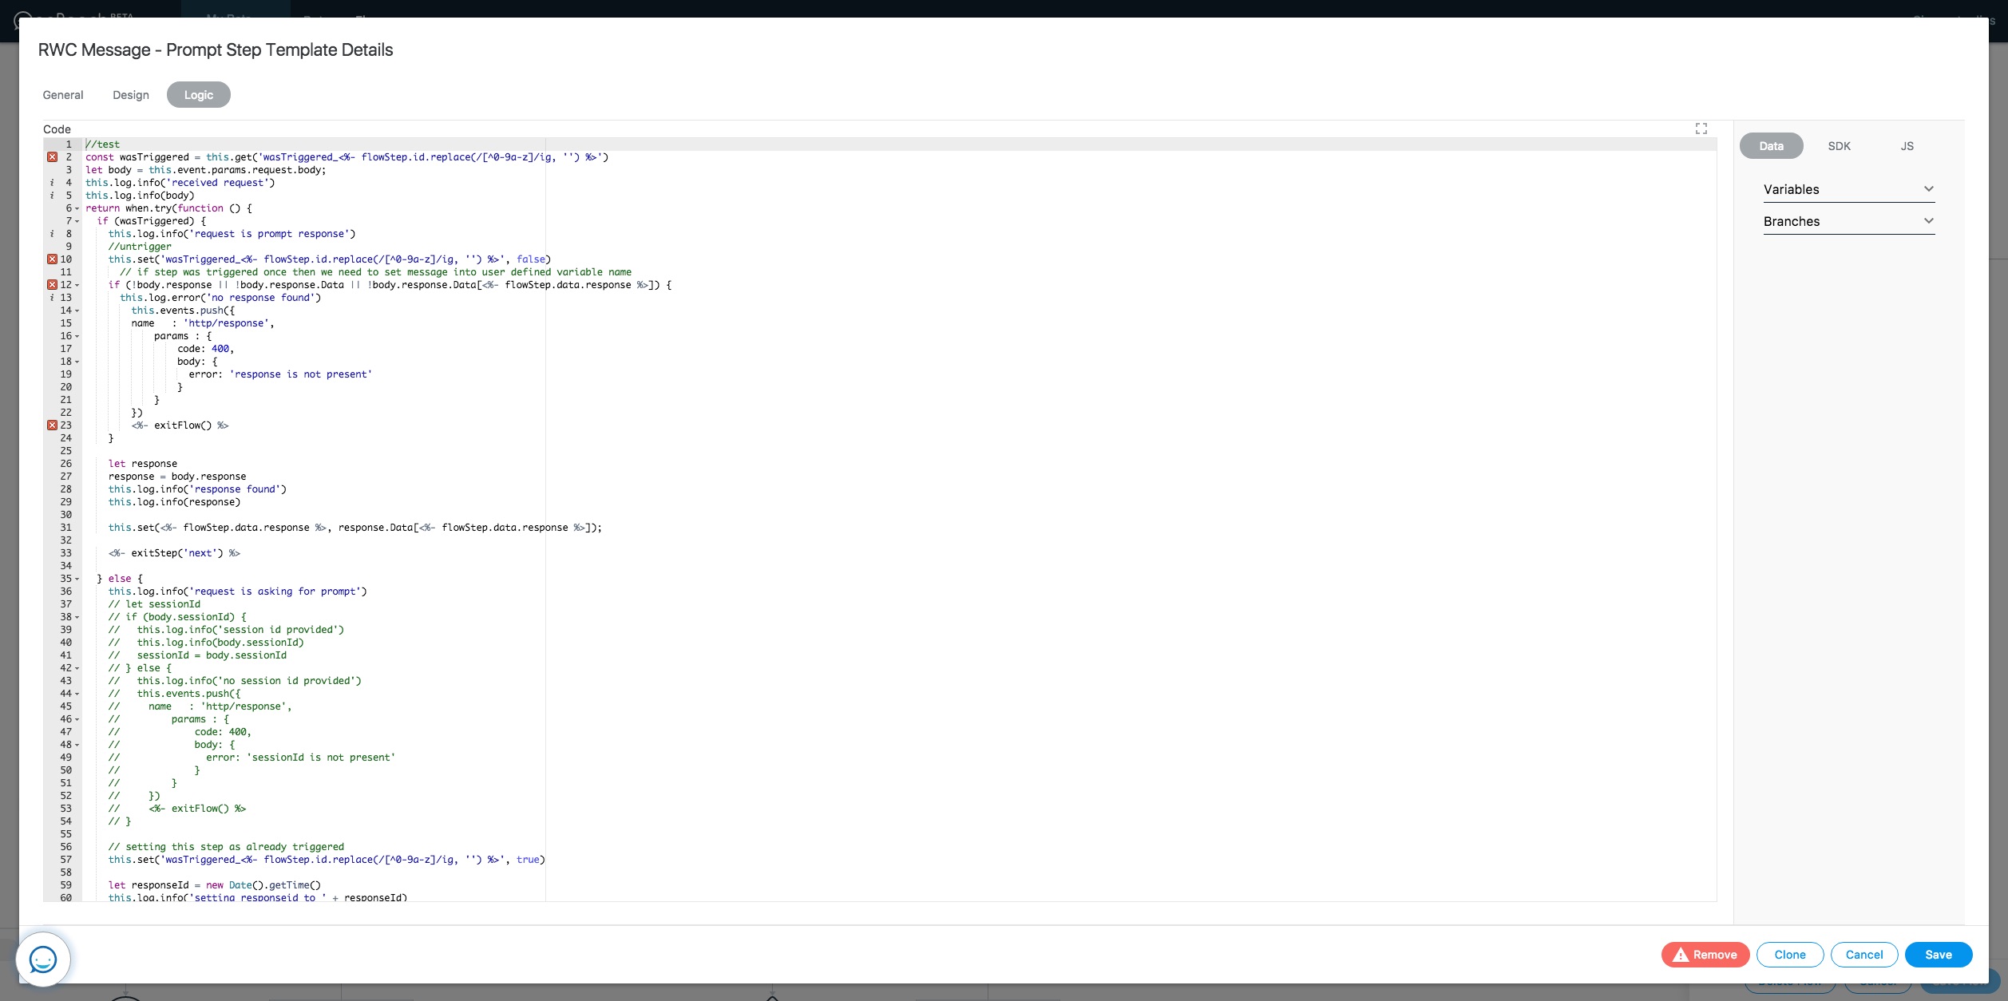Click the info marker on line 13

point(52,298)
